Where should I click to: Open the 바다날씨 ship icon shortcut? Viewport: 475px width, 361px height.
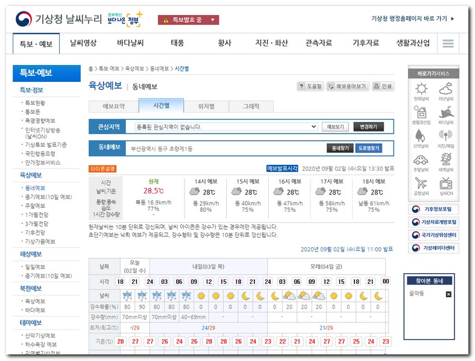[446, 115]
